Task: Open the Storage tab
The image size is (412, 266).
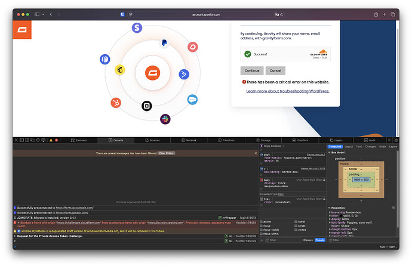Action: 263,140
